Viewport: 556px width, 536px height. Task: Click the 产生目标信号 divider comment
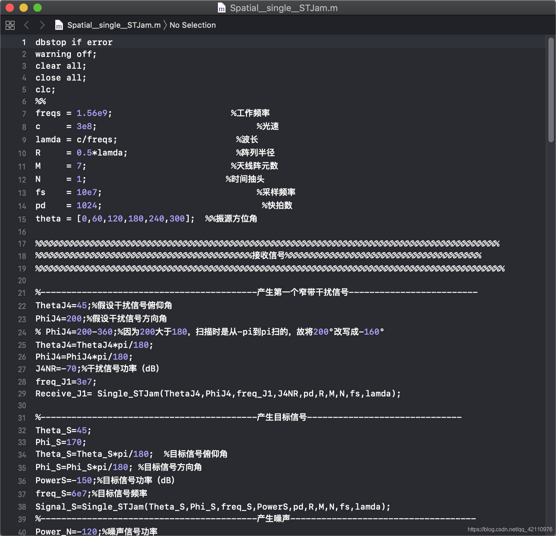click(248, 417)
